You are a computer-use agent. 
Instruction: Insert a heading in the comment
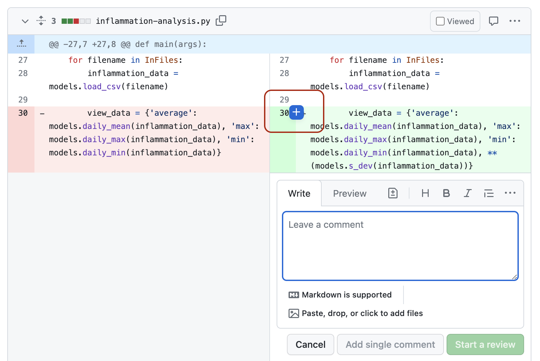[x=425, y=193]
